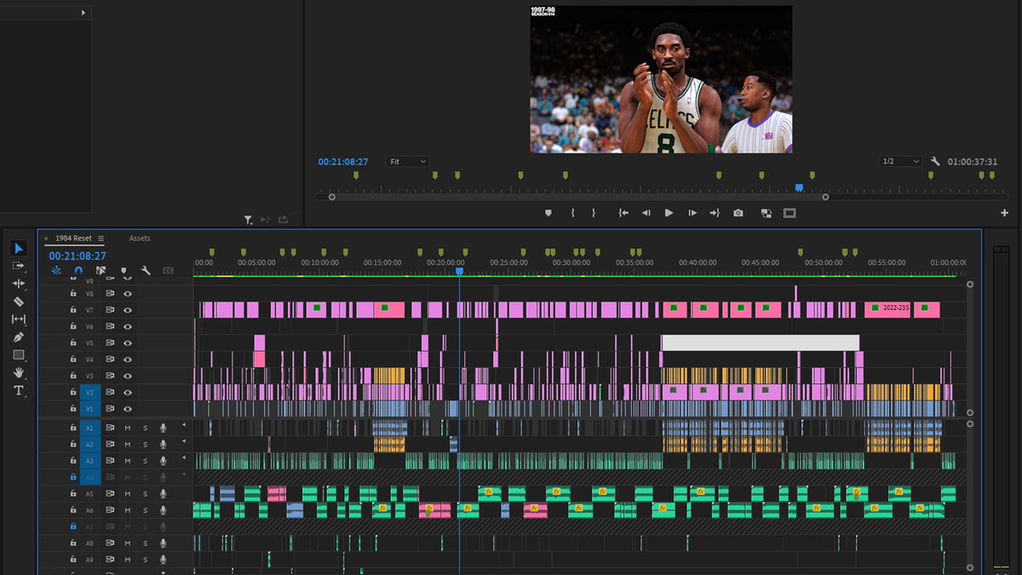Select the Slip tool
Screen dimensions: 1022x575
(19, 319)
